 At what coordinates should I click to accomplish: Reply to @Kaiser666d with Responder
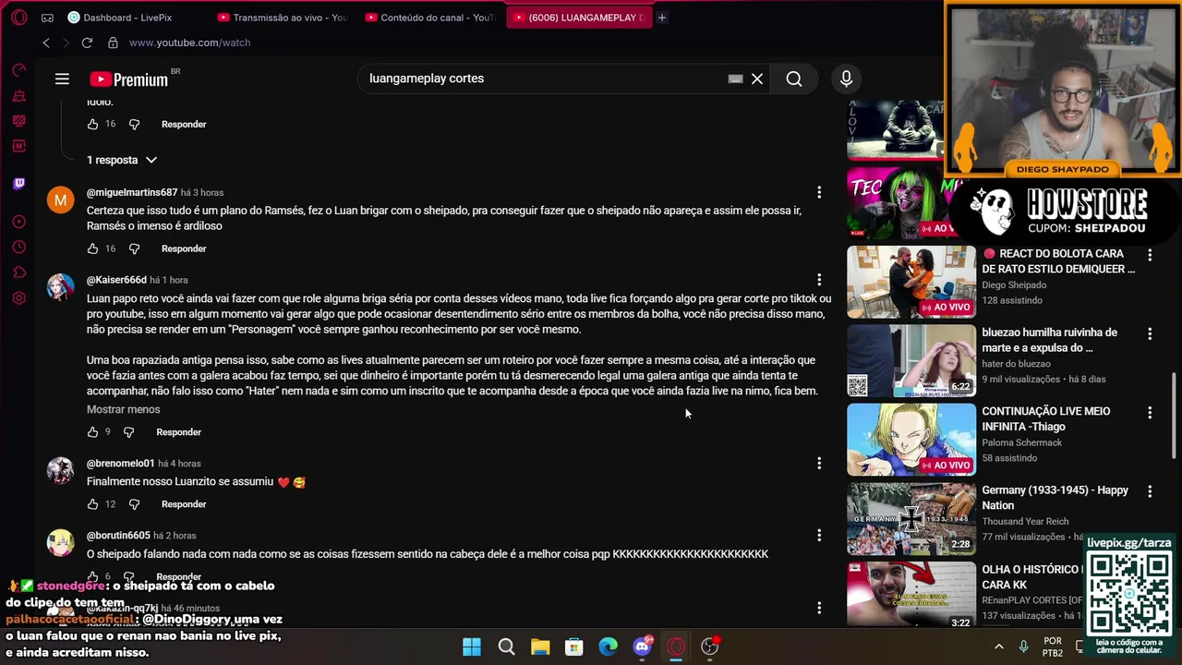coord(178,432)
